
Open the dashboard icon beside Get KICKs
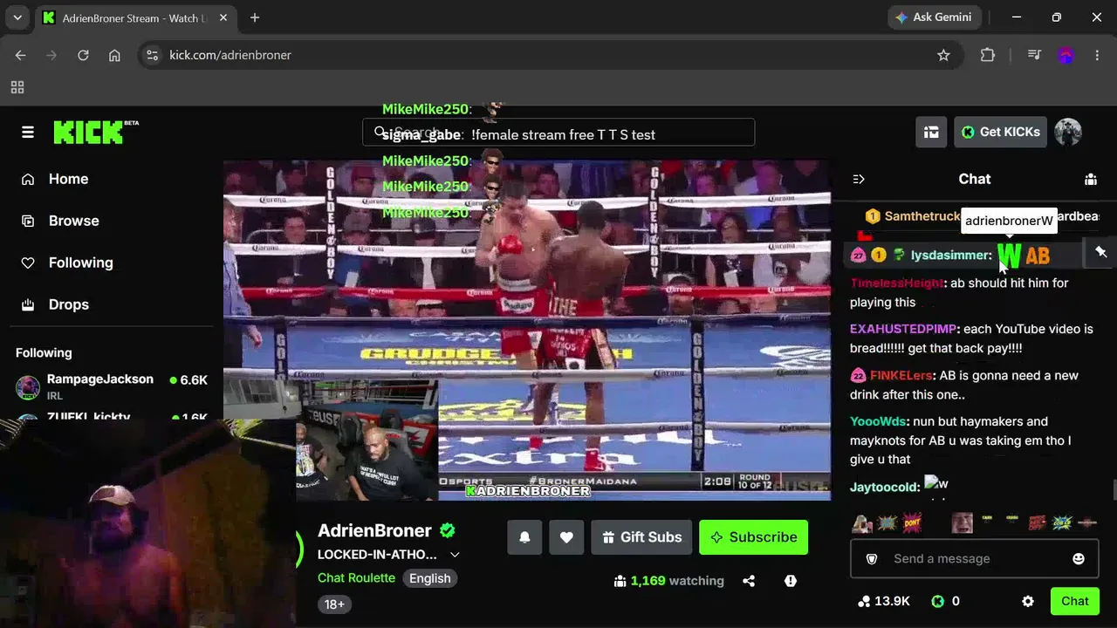pos(931,132)
